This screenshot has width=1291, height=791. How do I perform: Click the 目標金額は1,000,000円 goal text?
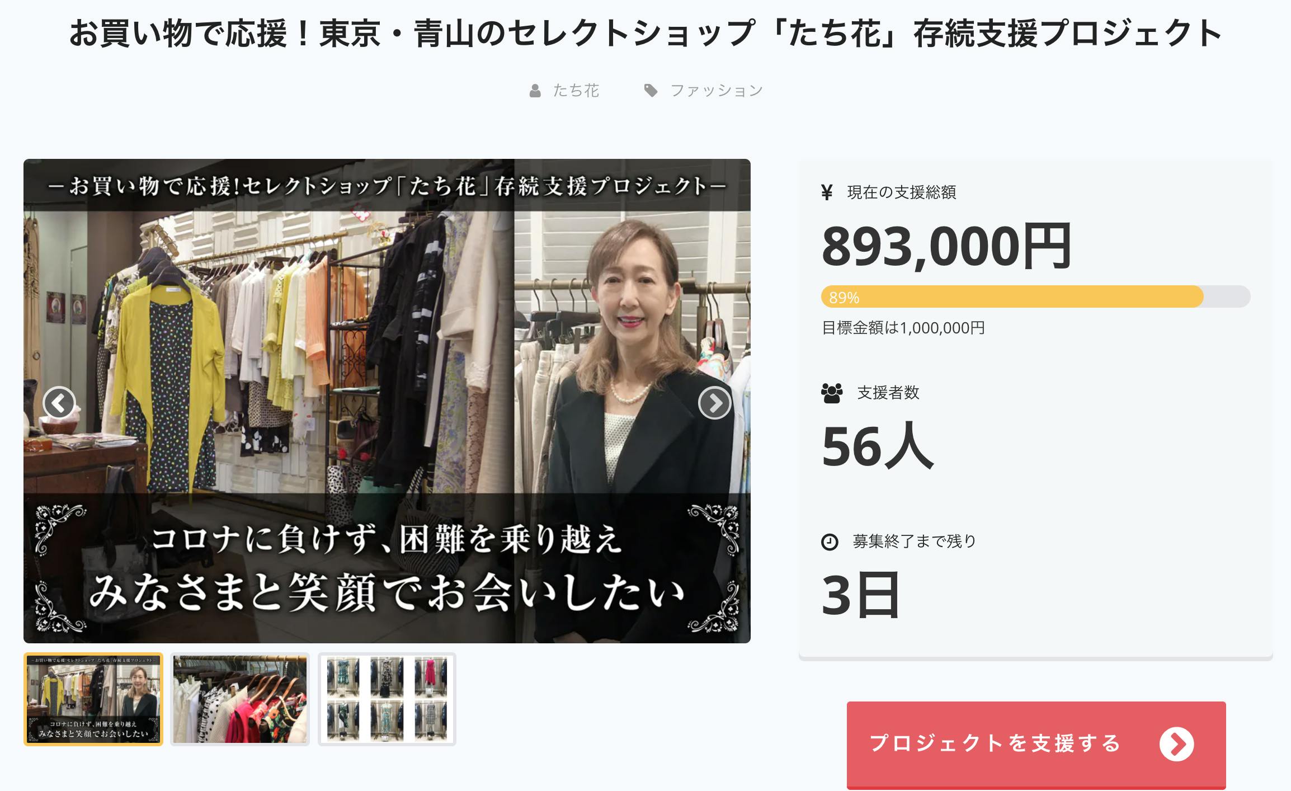coord(903,328)
